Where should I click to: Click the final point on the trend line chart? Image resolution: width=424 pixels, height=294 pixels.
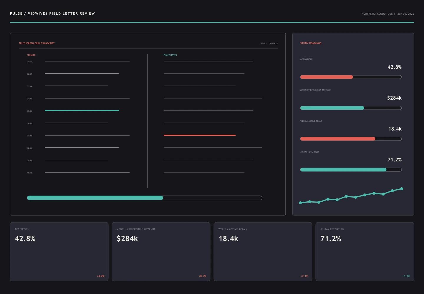coord(401,189)
